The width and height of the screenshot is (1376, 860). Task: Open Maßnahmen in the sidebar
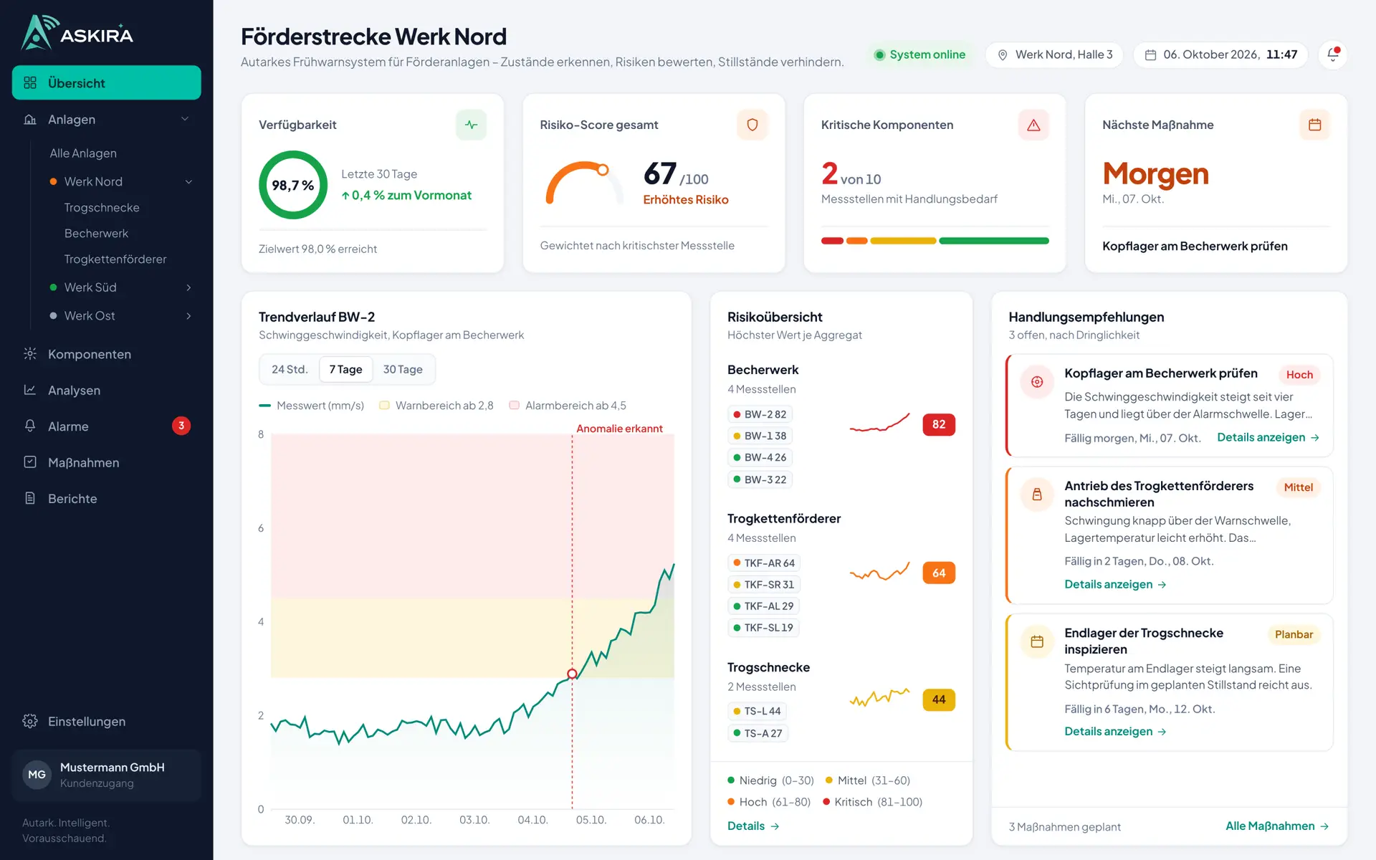[x=106, y=462]
